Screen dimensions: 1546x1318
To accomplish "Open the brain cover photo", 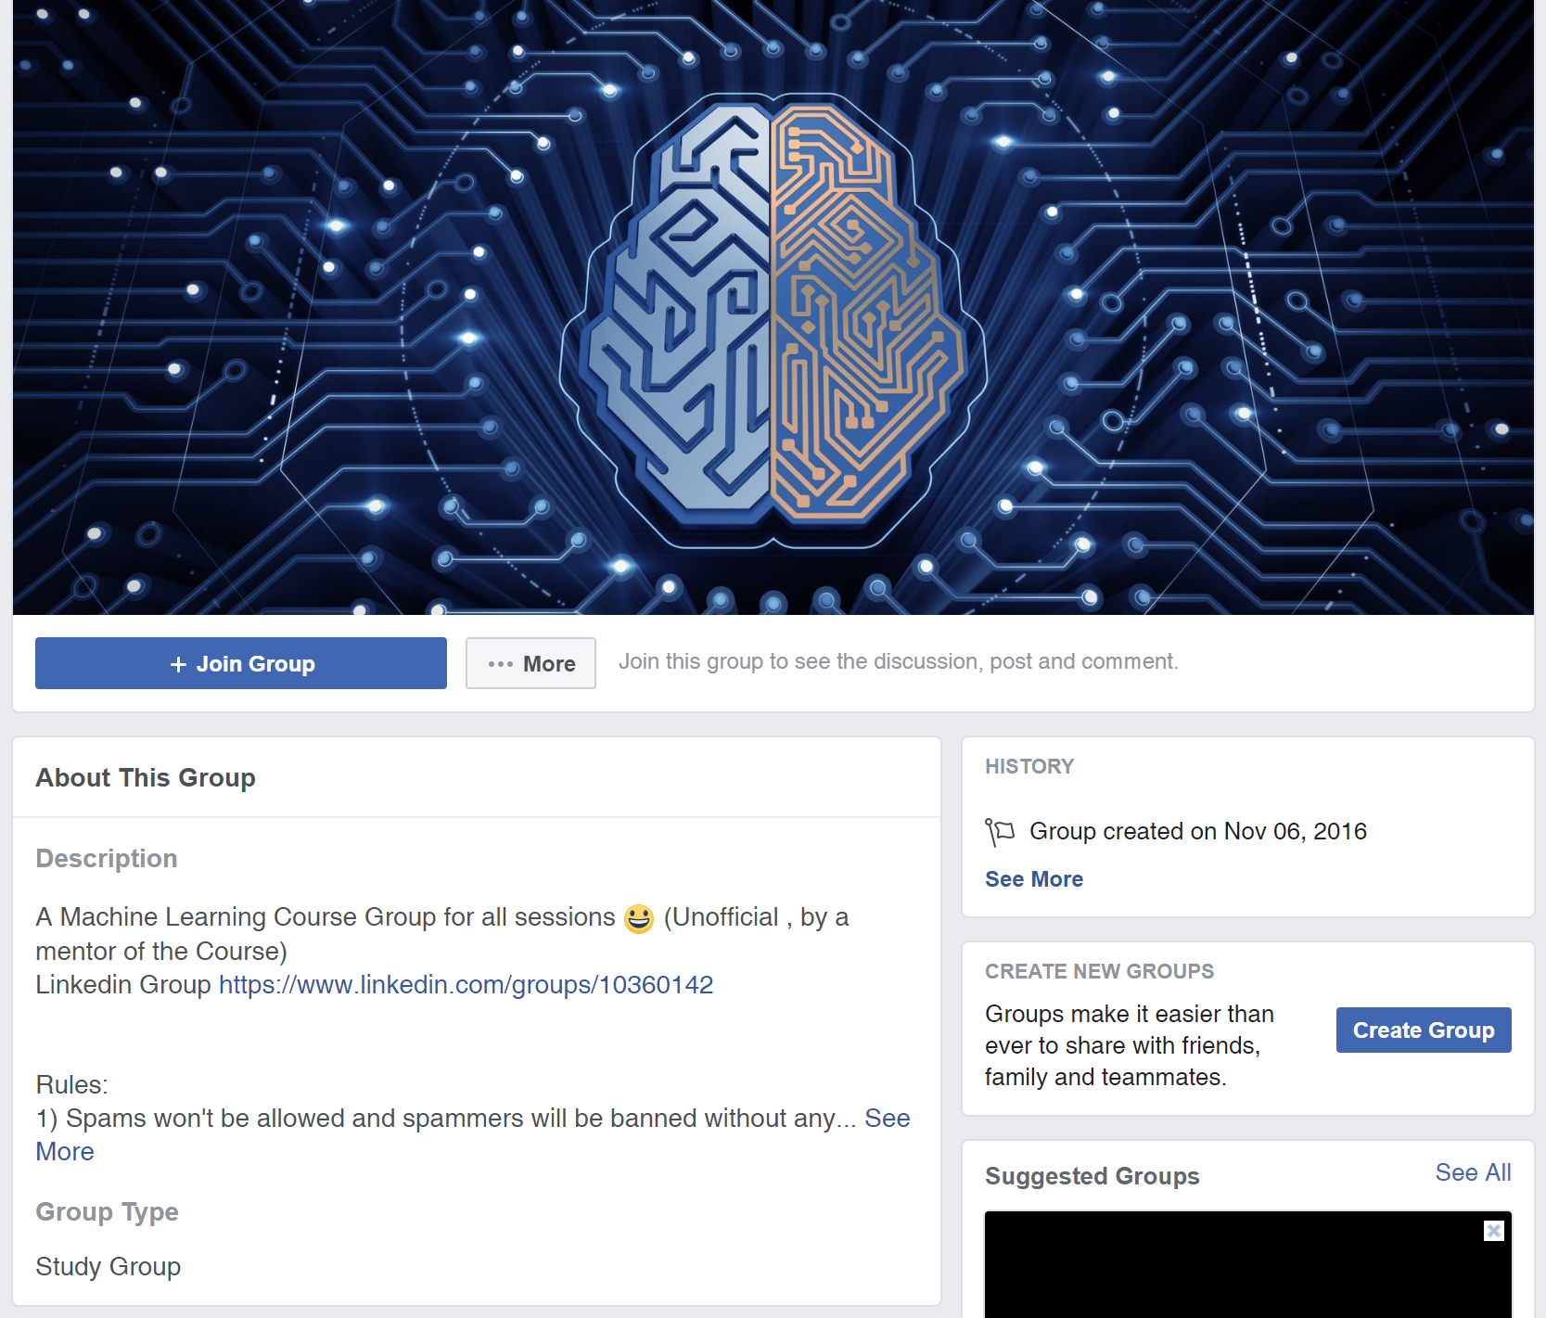I will pyautogui.click(x=773, y=307).
